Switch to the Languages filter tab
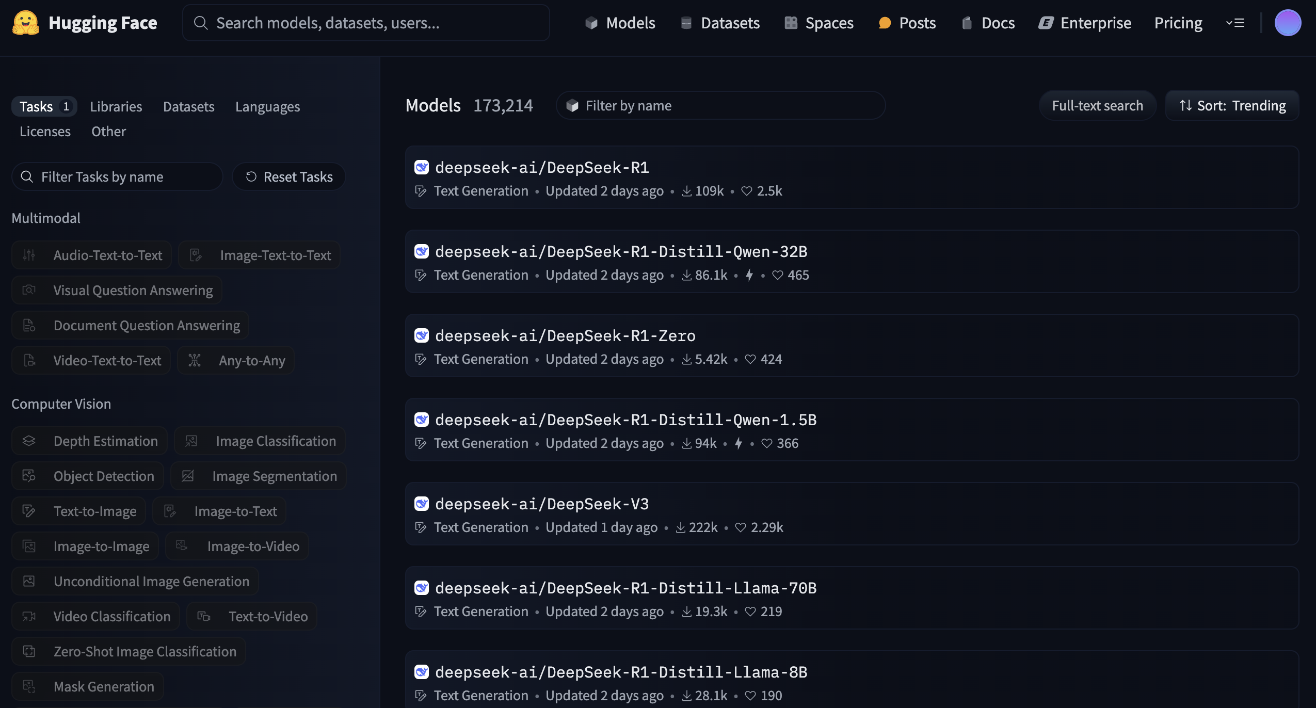 pyautogui.click(x=267, y=106)
